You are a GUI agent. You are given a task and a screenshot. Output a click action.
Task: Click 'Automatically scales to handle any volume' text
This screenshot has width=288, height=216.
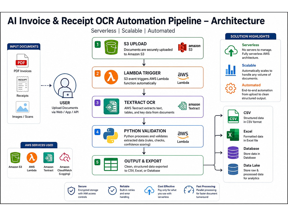[x=257, y=75]
